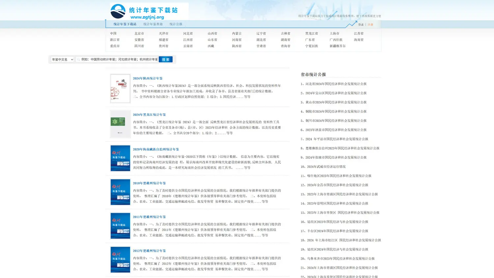Select 山东省 in region list
The image size is (494, 278).
212,40
